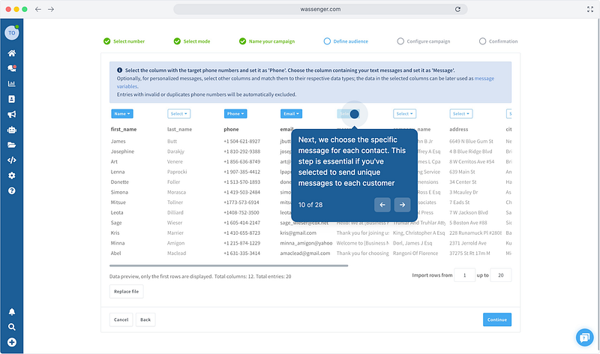
Task: Open the Phone column type dropdown
Action: (235, 114)
